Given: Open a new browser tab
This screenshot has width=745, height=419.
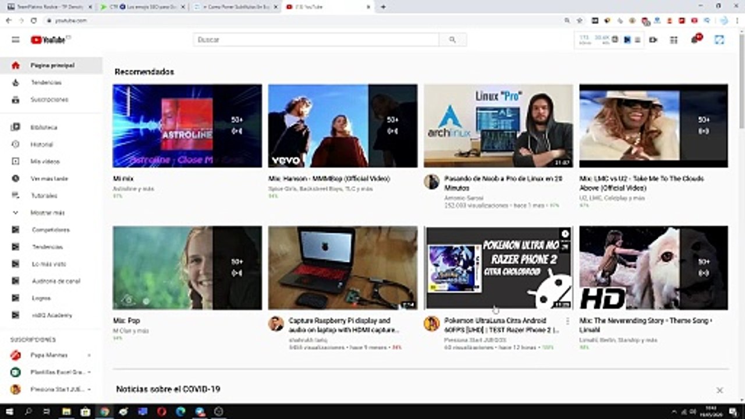Looking at the screenshot, I should coord(383,6).
